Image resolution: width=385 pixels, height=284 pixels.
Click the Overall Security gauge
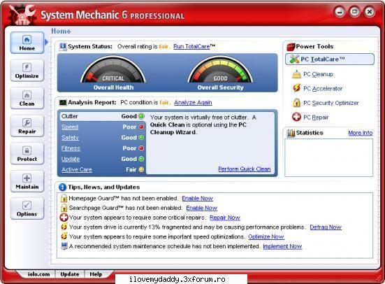pyautogui.click(x=220, y=69)
